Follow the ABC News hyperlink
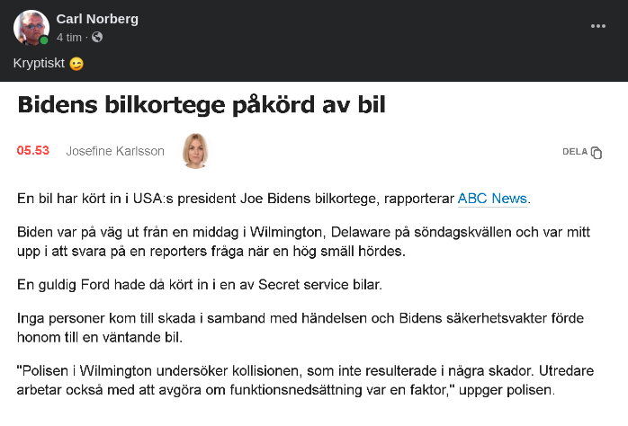The height and width of the screenshot is (426, 628). click(493, 199)
